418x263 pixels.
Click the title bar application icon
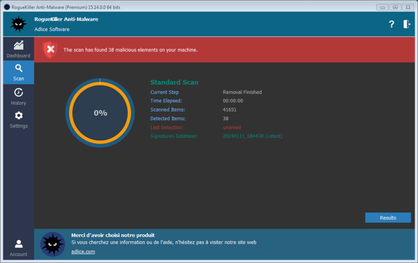[x=7, y=7]
